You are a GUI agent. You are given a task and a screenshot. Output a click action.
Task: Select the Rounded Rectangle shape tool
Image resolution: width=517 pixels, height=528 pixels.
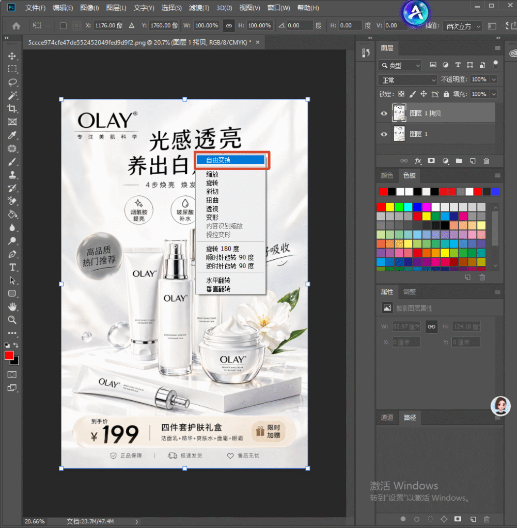pos(12,293)
